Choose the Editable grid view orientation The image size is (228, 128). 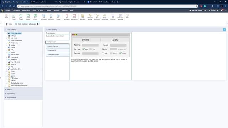point(58,54)
